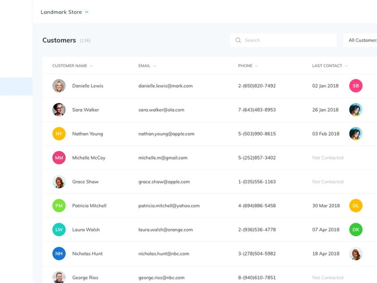Click the NH avatar for Nicholas Hunt

pyautogui.click(x=59, y=254)
